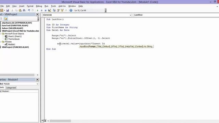The width and height of the screenshot is (219, 123).
Task: Click the Full Module View icon
Action: pyautogui.click(x=45, y=121)
